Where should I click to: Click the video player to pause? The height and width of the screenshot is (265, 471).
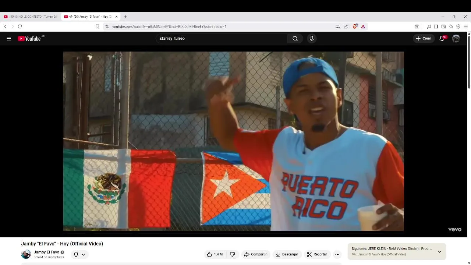click(x=233, y=141)
